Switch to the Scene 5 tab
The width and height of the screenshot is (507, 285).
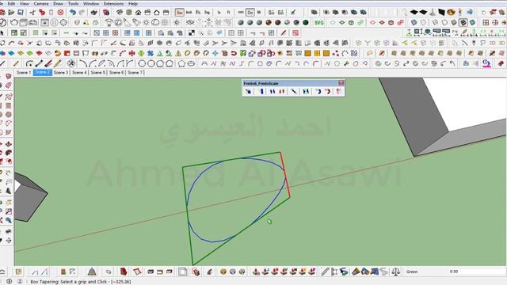click(98, 72)
